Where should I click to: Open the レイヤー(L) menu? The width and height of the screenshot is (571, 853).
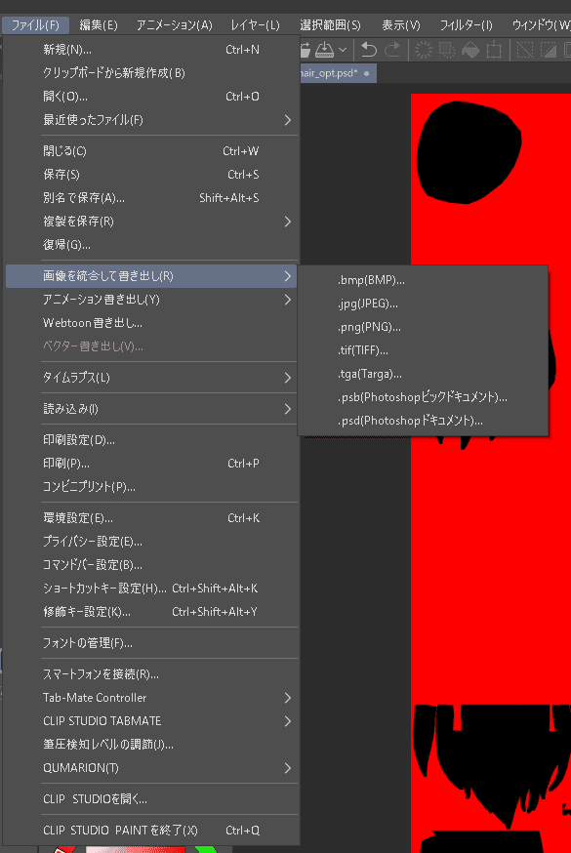pyautogui.click(x=255, y=25)
